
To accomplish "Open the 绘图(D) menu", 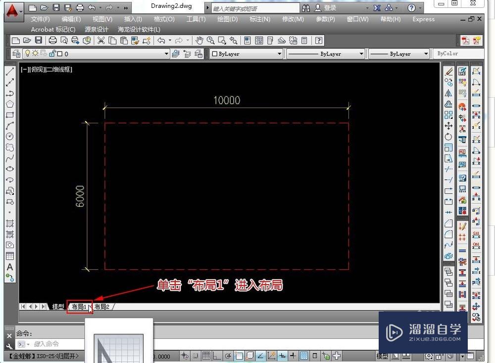I will pos(227,19).
